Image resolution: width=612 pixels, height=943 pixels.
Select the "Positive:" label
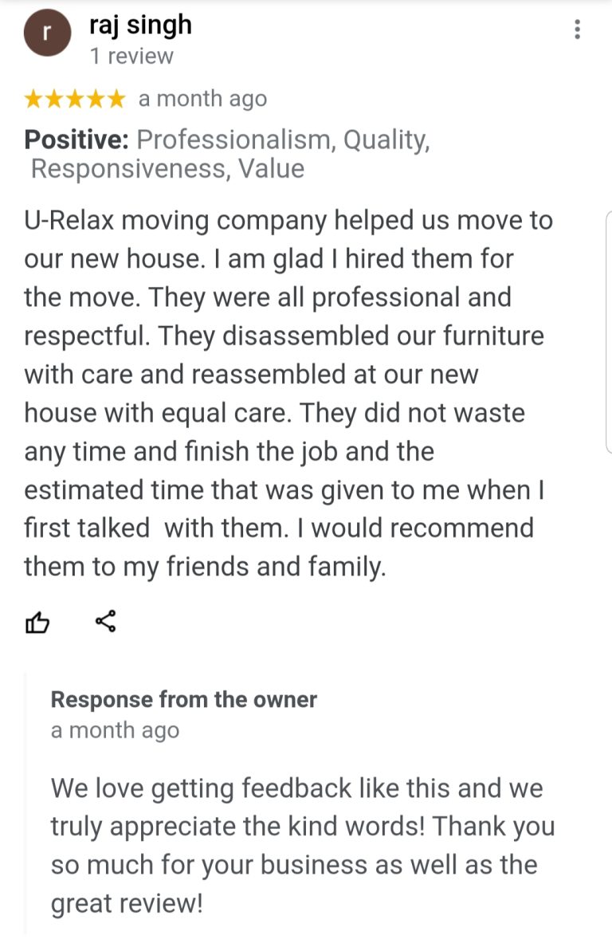[76, 140]
